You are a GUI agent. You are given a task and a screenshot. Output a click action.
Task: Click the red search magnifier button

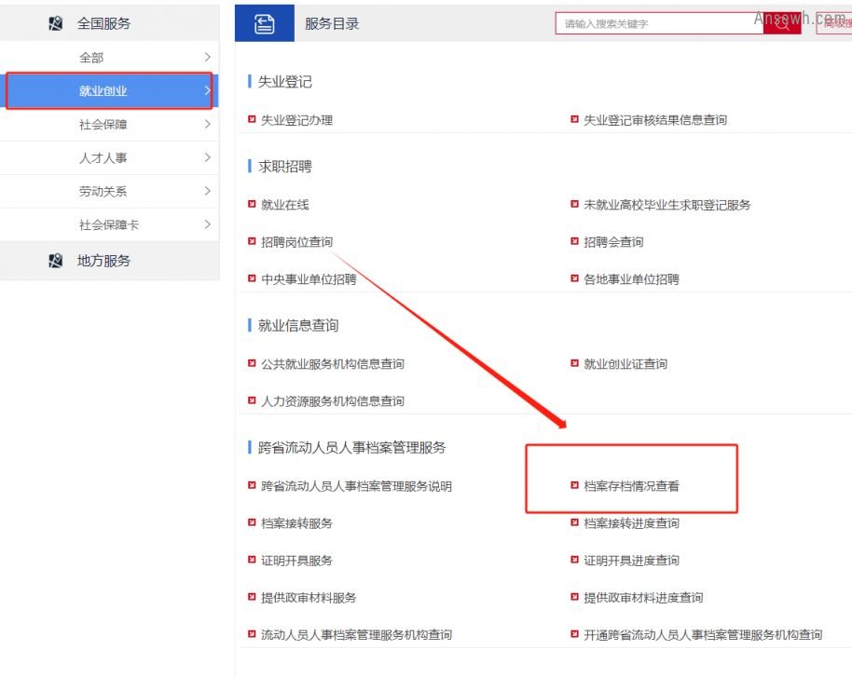tap(781, 25)
